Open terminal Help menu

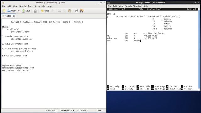click(145, 6)
